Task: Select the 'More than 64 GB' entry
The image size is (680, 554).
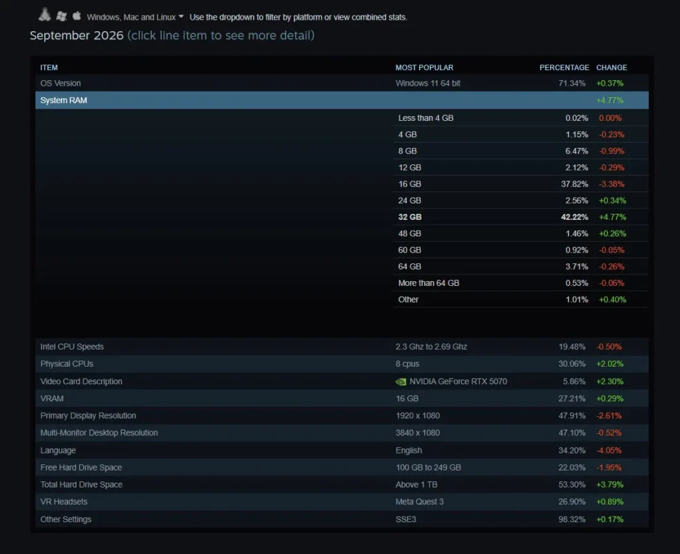Action: pos(428,283)
